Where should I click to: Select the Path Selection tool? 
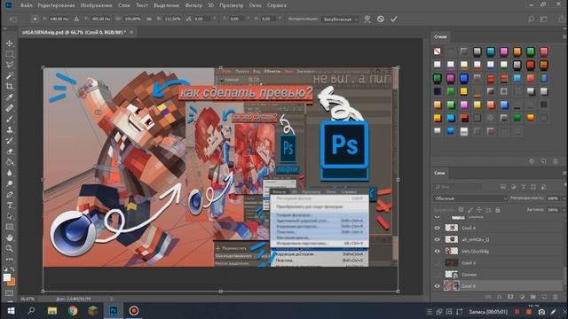(x=10, y=216)
